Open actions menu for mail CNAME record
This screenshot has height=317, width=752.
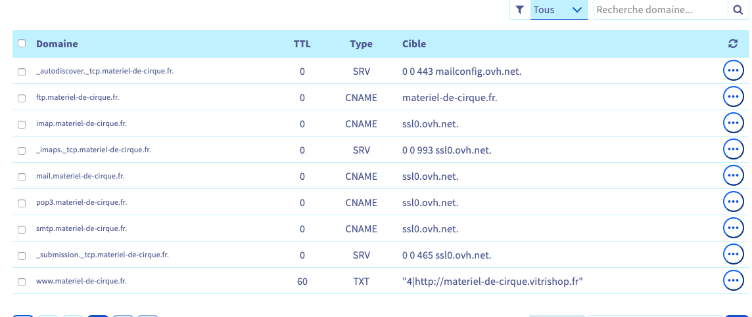[x=733, y=176]
